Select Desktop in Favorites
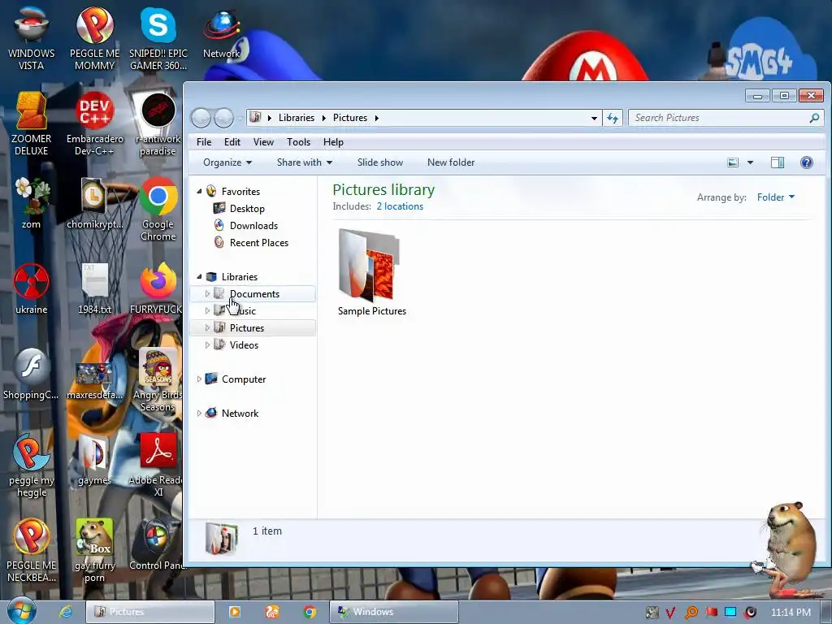Screen dimensions: 832x624 pyautogui.click(x=247, y=209)
